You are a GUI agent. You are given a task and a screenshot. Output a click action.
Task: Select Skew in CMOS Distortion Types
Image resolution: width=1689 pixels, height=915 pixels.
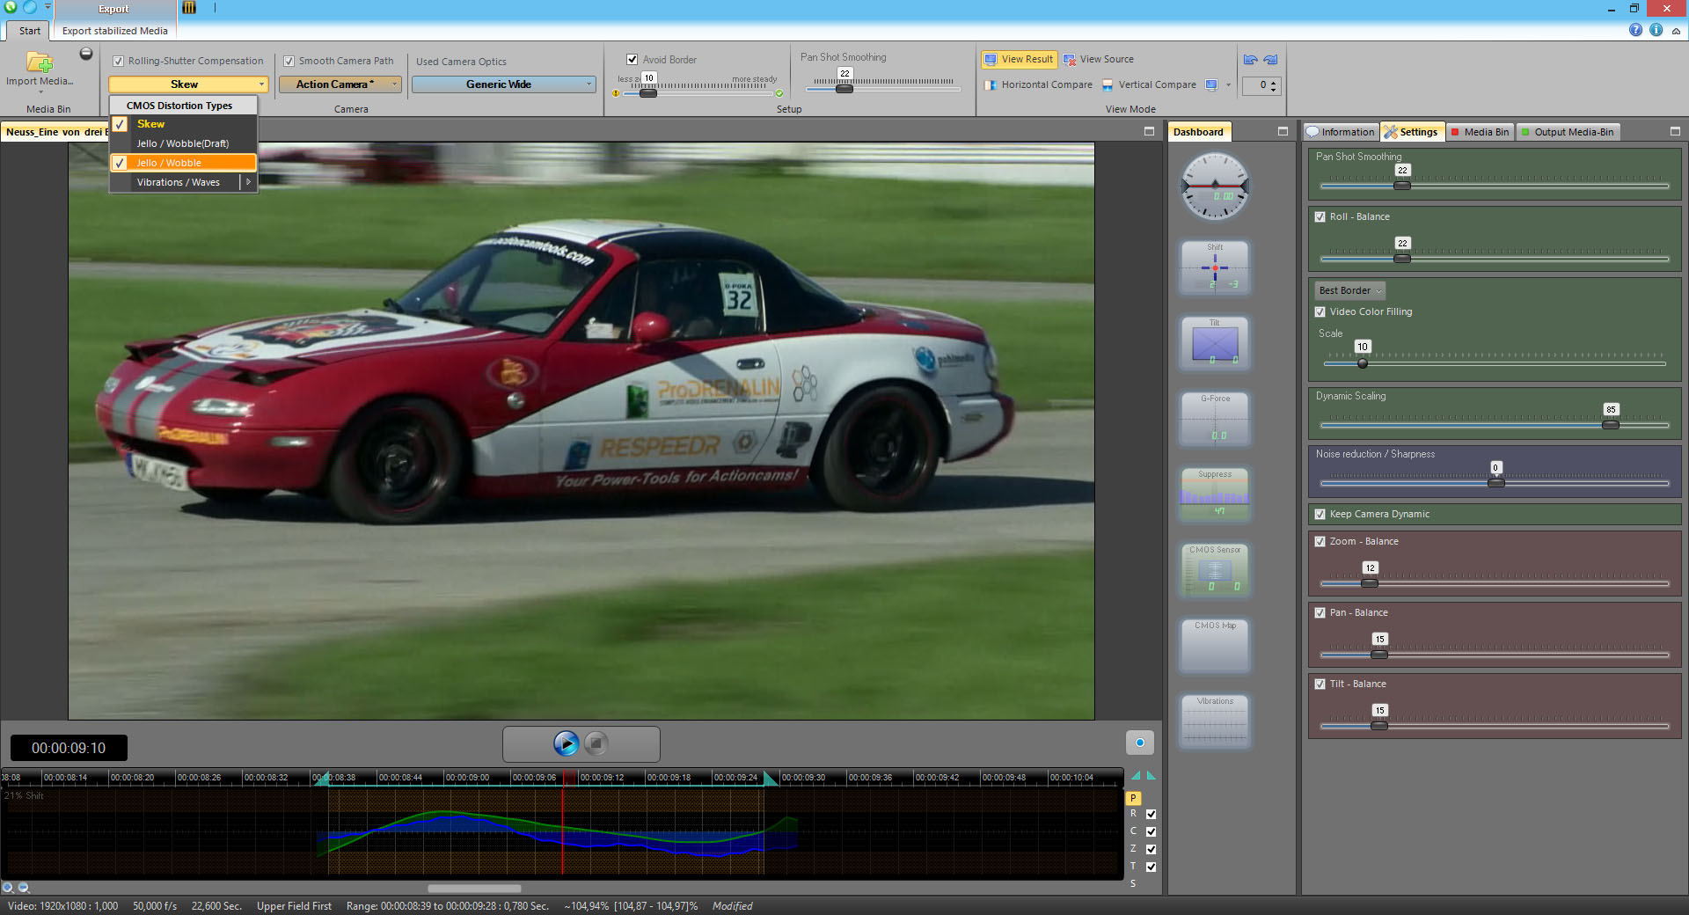(183, 124)
